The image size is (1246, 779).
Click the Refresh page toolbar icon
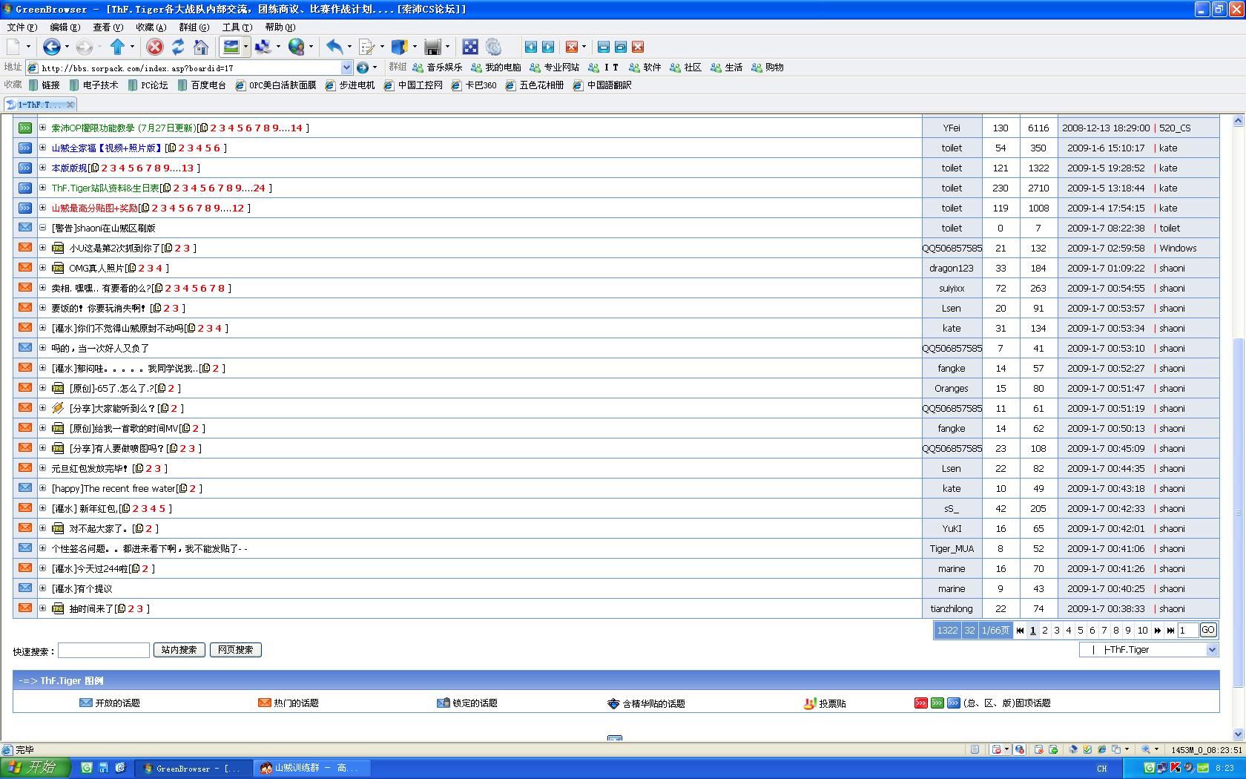click(178, 47)
